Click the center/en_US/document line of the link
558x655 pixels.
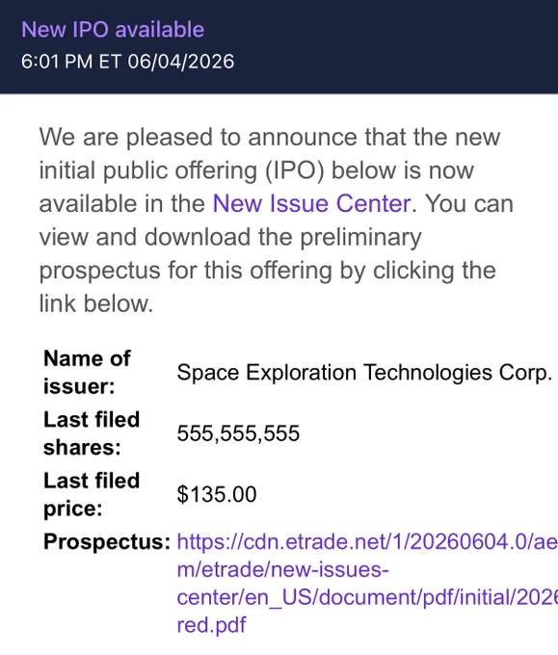(x=367, y=597)
